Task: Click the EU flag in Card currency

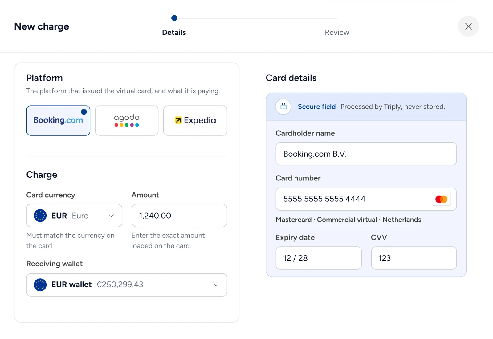Action: click(40, 216)
